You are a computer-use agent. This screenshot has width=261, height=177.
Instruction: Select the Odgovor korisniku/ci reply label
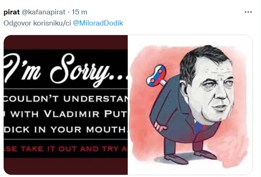37,23
